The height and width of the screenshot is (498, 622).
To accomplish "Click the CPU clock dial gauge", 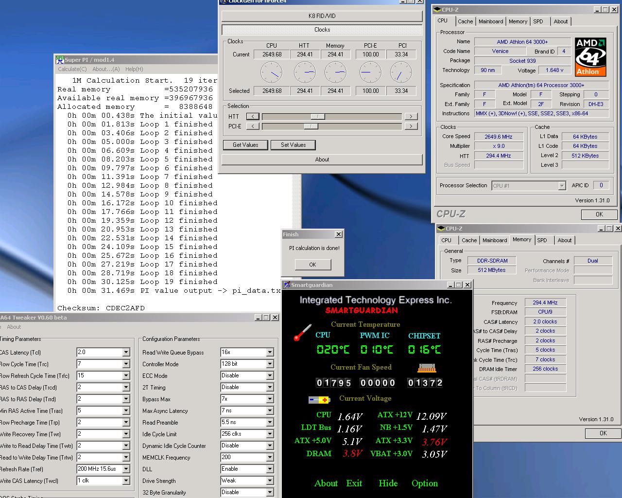I will click(x=271, y=72).
